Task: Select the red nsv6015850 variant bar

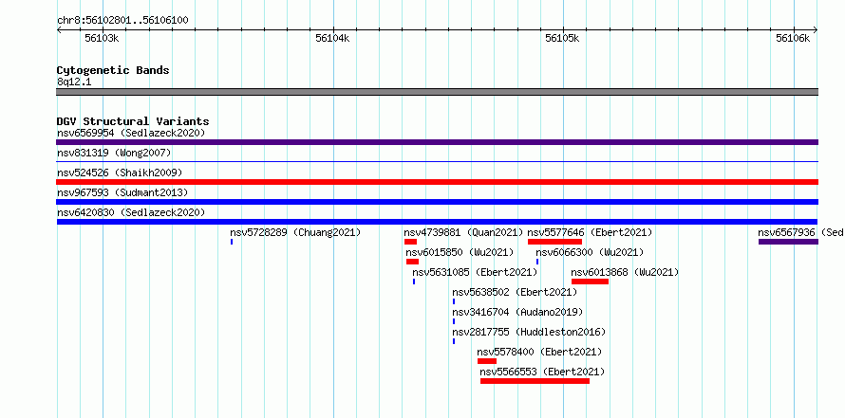Action: coord(412,262)
